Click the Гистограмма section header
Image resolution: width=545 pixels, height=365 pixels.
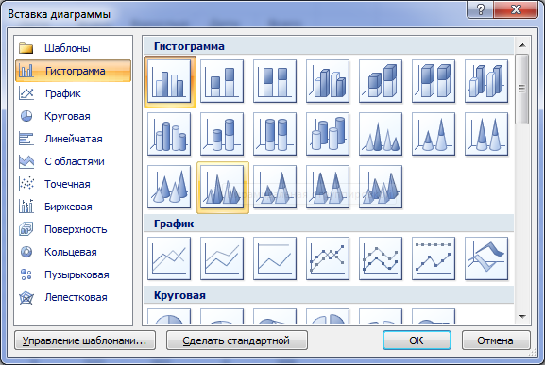coord(329,46)
